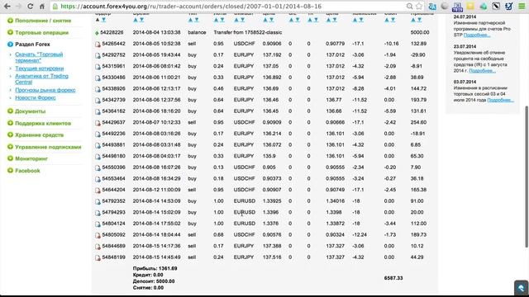
Task: Click the browser address bar URL
Action: (191, 6)
